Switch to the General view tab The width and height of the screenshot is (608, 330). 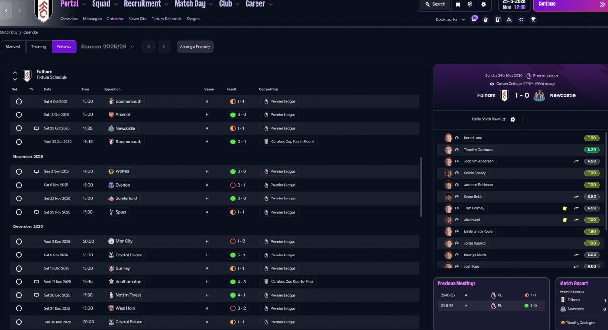(13, 47)
